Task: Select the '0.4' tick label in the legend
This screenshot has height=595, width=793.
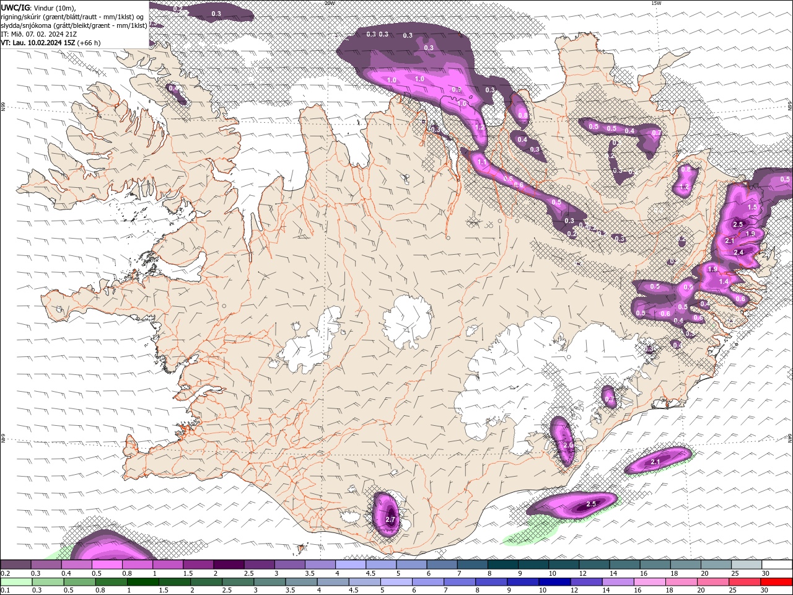Action: pyautogui.click(x=66, y=573)
